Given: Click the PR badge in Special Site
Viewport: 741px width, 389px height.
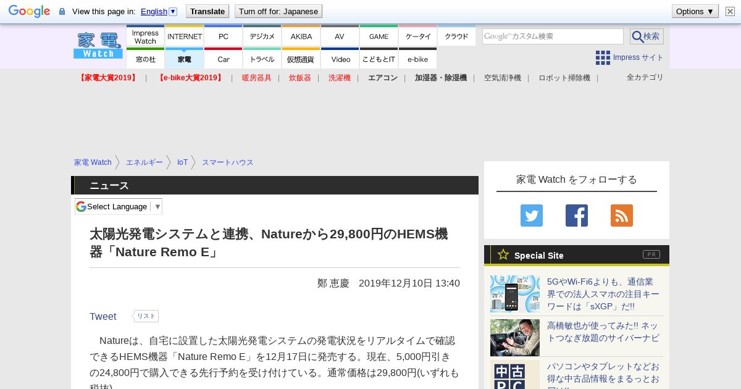Looking at the screenshot, I should (651, 254).
